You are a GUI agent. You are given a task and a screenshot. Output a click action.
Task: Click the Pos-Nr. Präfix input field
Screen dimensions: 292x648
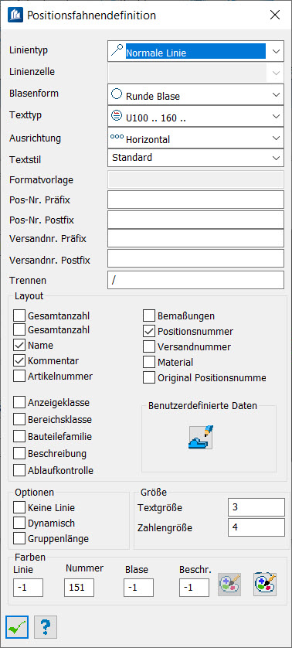click(195, 200)
